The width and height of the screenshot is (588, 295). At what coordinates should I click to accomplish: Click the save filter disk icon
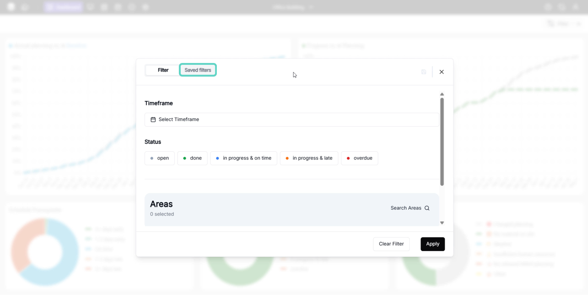coord(424,72)
